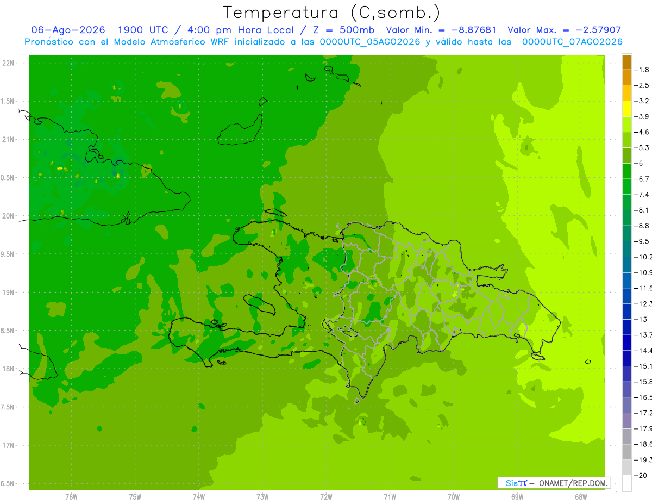Click '4:00 pm Hora Local' text
Viewport: 652px width, 504px height.
240,30
